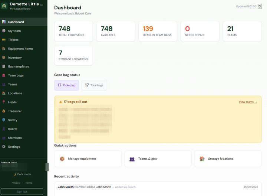Open Tickets from the sidebar
The height and width of the screenshot is (196, 267).
(24, 40)
